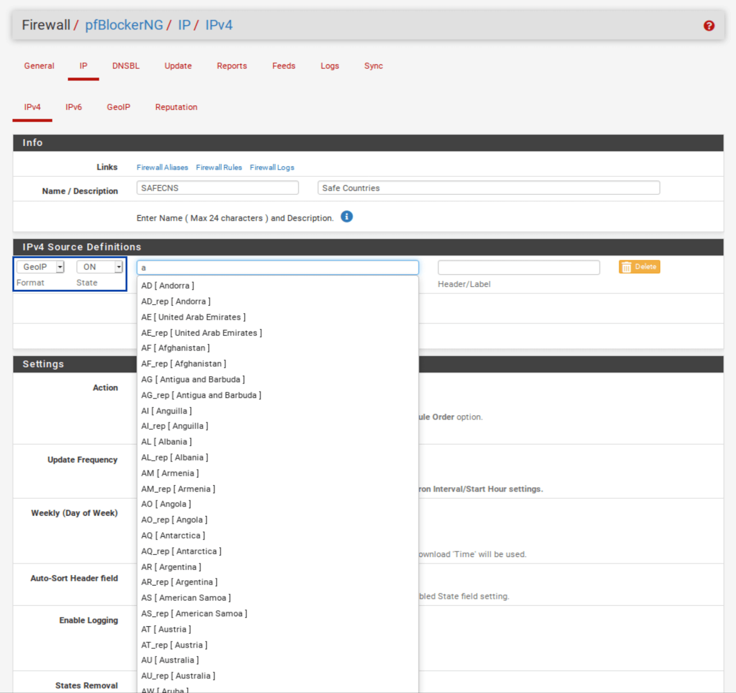This screenshot has height=693, width=736.
Task: Click the SAFECNS name input field
Action: coord(218,188)
